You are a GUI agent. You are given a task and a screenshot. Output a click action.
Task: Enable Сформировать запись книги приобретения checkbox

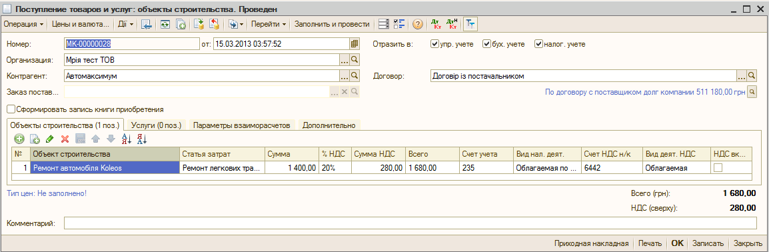11,109
